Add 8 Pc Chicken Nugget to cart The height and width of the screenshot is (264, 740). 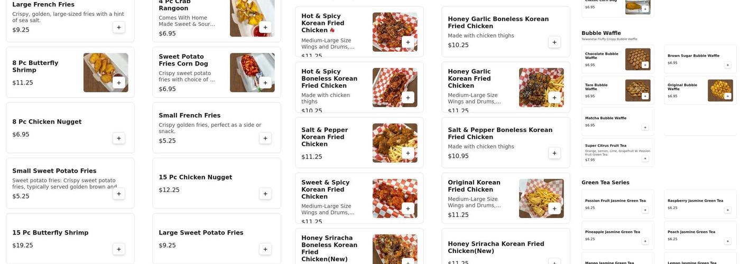pos(118,138)
